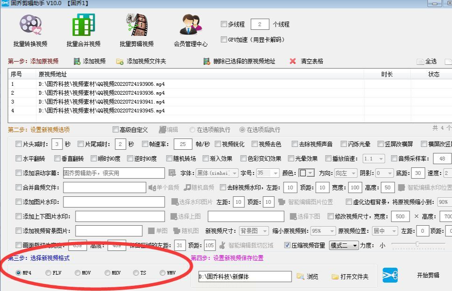Viewport: 452px width, 291px height.
Task: Uncheck the 压缩视频容量 checkbox
Action: pos(287,245)
